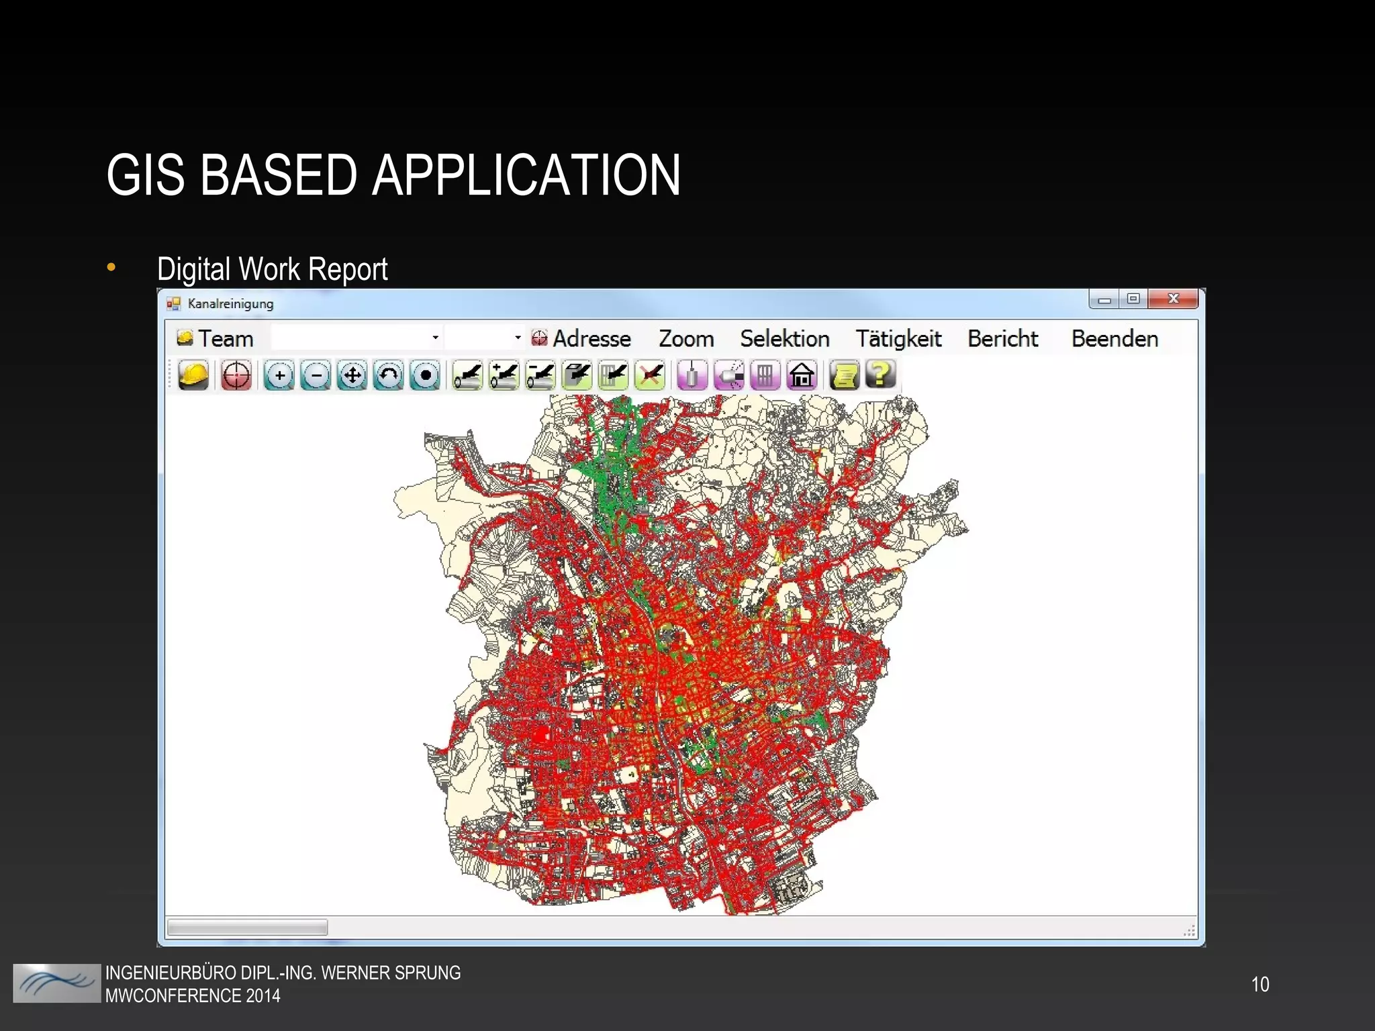Close the Kanalreinigung window
The height and width of the screenshot is (1031, 1375).
1173,299
